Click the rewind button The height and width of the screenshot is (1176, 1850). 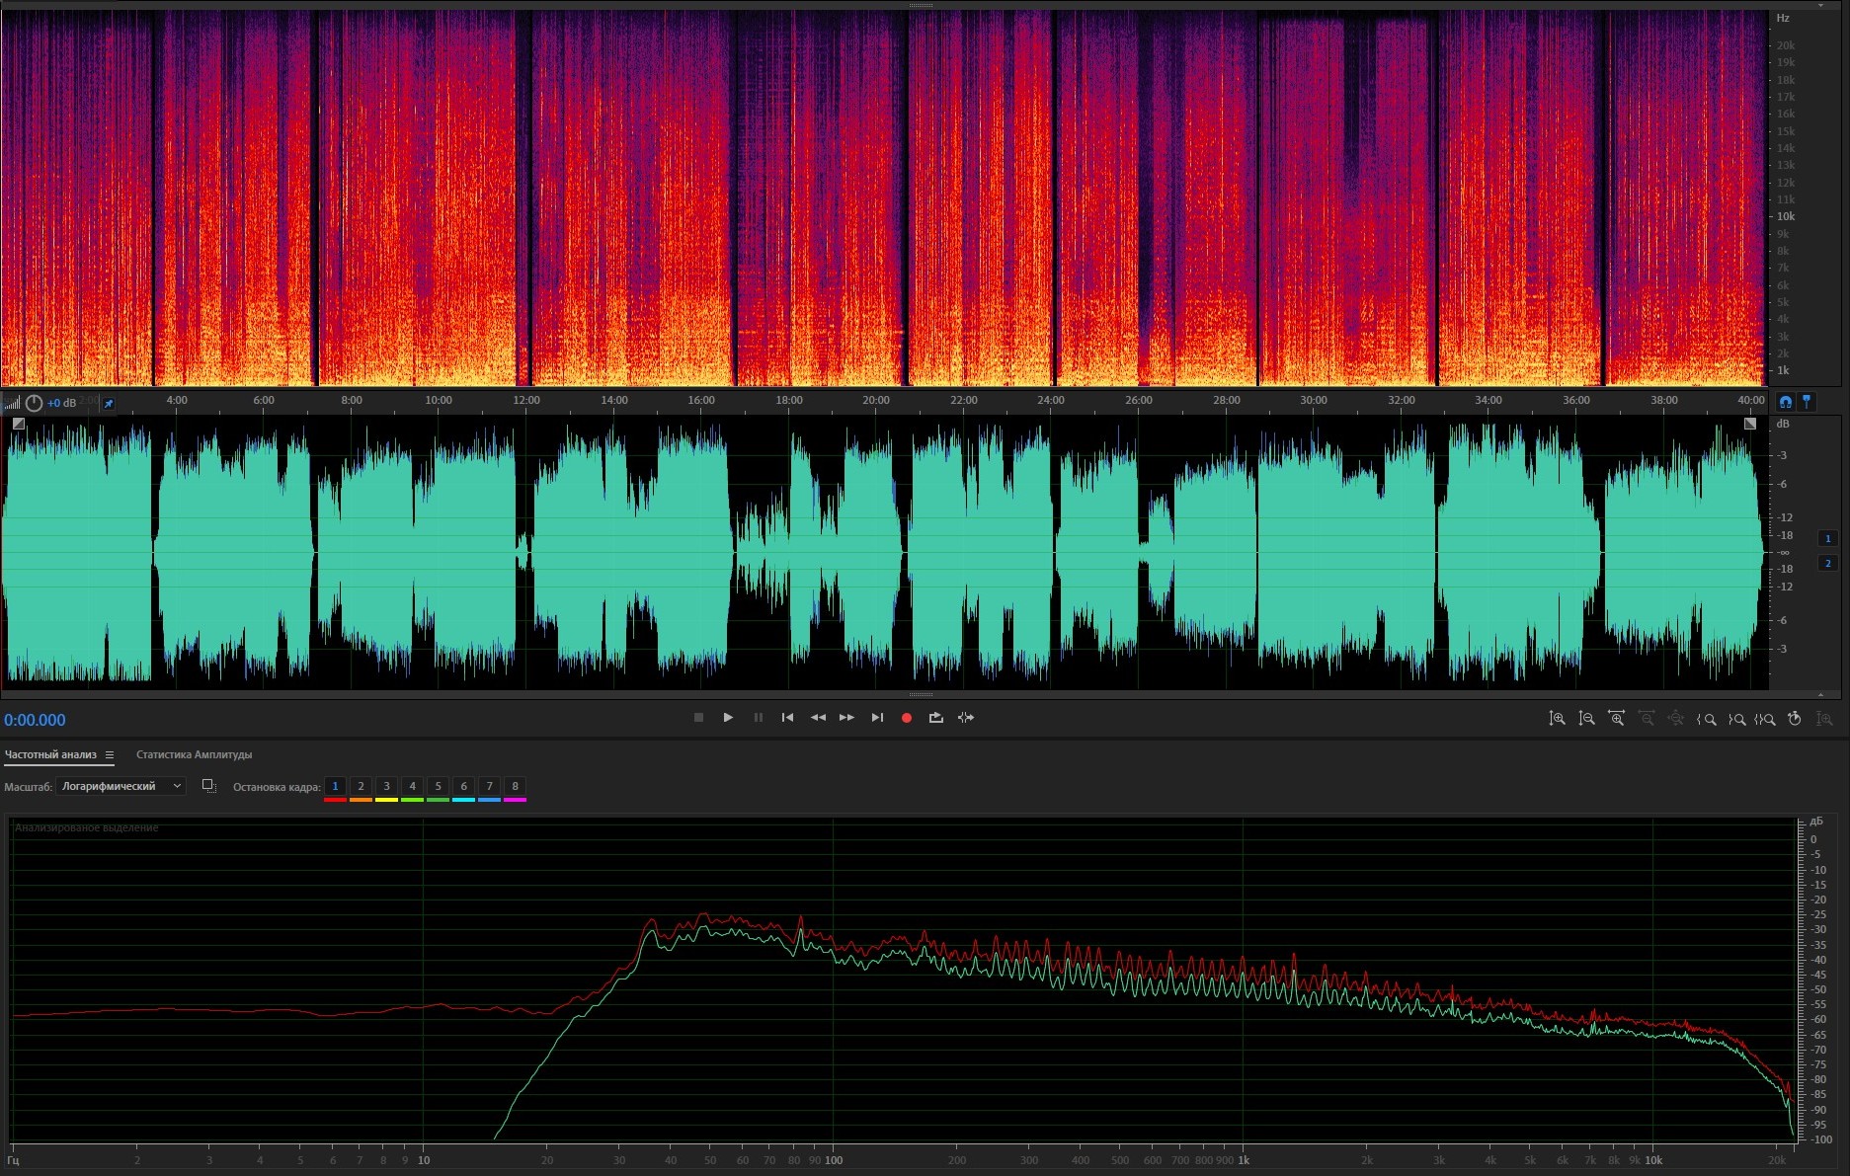tap(818, 718)
